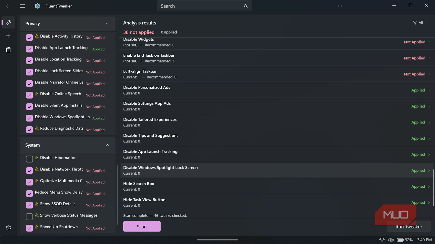Uncheck Disable Activity History checkbox
The height and width of the screenshot is (244, 435).
point(29,37)
